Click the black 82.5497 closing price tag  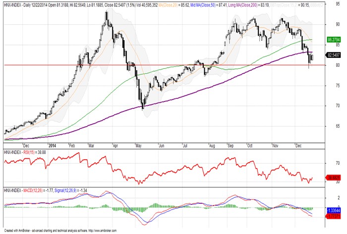point(333,55)
